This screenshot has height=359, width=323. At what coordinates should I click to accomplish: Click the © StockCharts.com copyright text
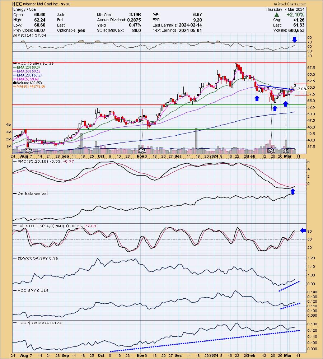point(290,4)
